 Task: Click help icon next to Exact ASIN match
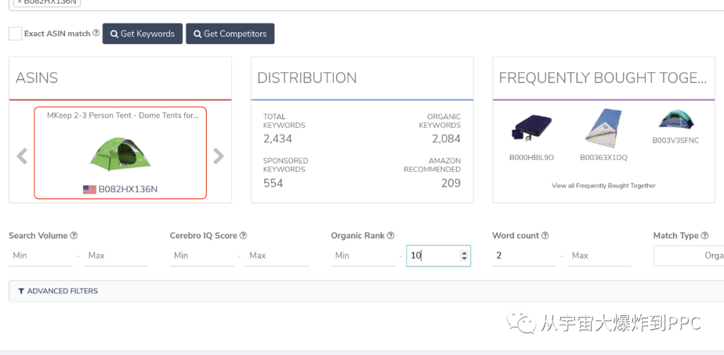tap(96, 33)
